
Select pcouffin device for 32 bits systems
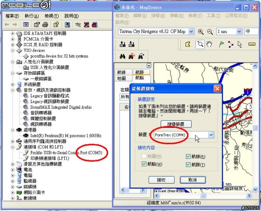click(59, 56)
